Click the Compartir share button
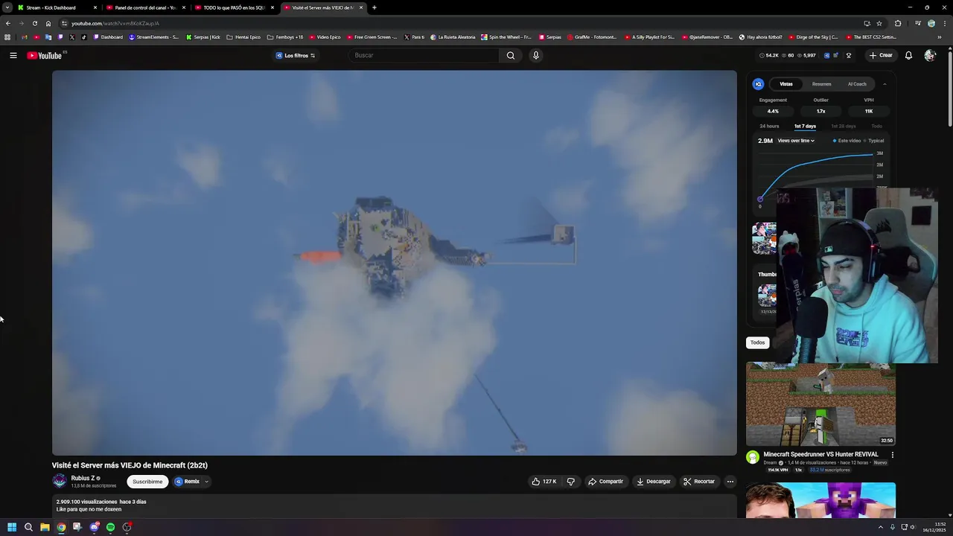This screenshot has height=536, width=953. click(x=605, y=482)
